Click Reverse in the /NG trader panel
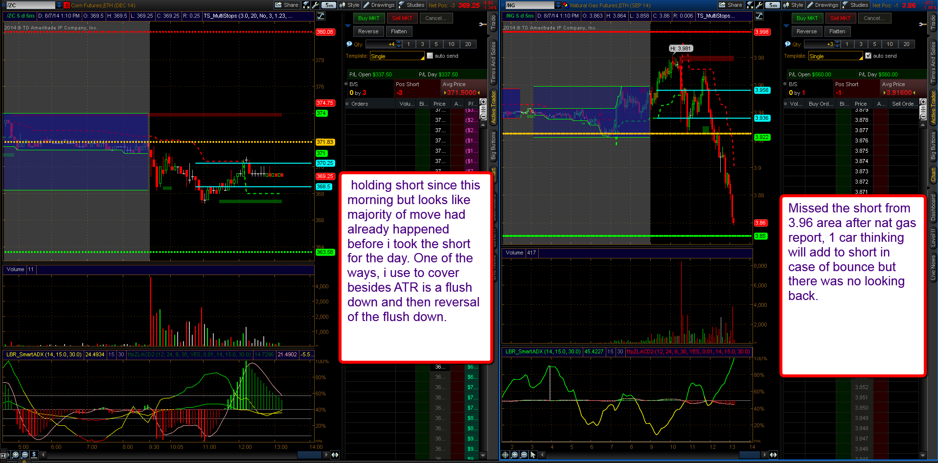 [x=806, y=31]
